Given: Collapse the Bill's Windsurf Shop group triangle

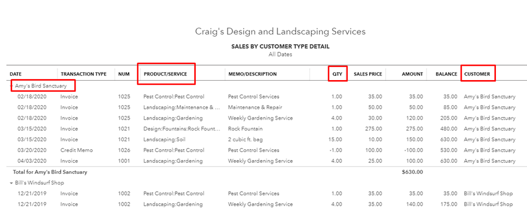Looking at the screenshot, I should 12,183.
